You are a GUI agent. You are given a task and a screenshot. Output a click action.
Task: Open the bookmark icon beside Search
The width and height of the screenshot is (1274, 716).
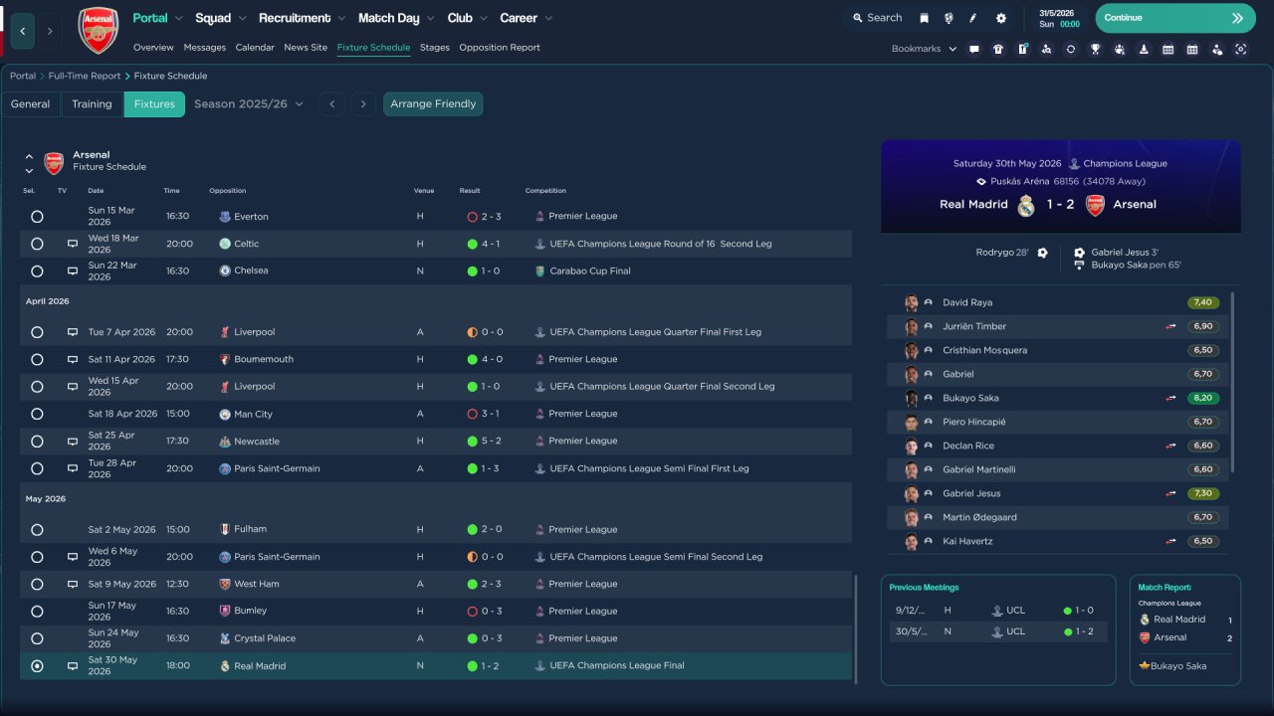[924, 18]
